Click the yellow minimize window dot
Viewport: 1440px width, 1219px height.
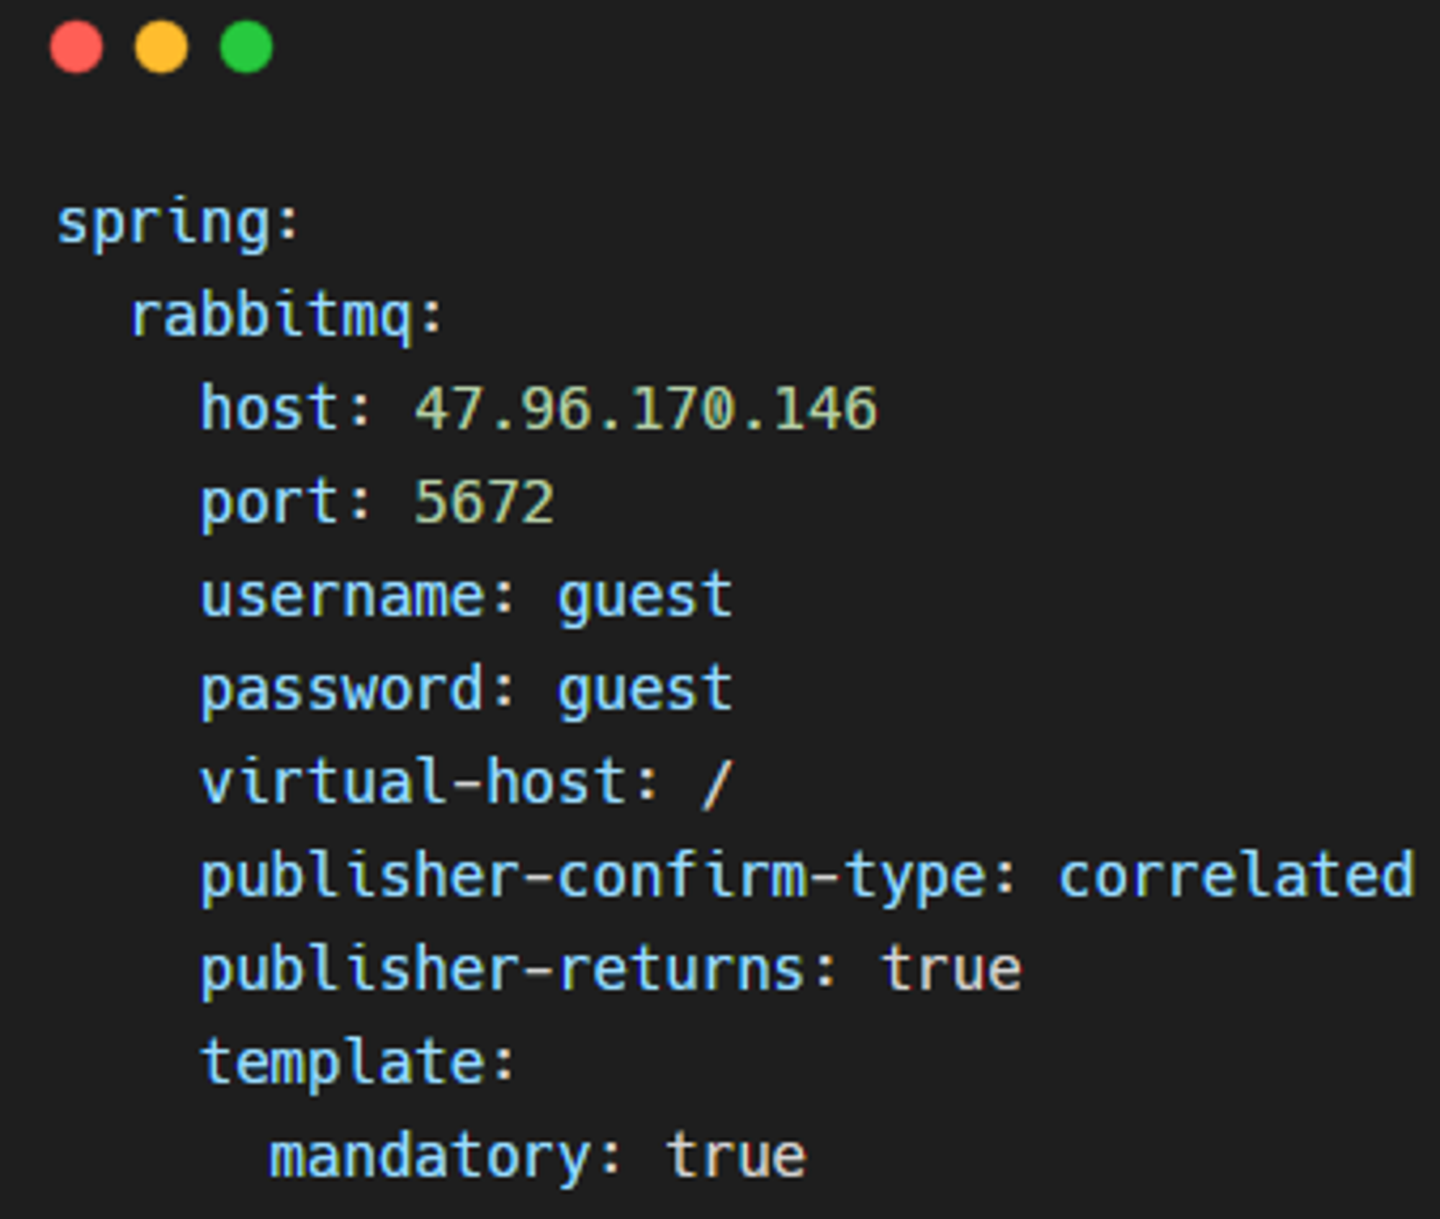click(161, 48)
